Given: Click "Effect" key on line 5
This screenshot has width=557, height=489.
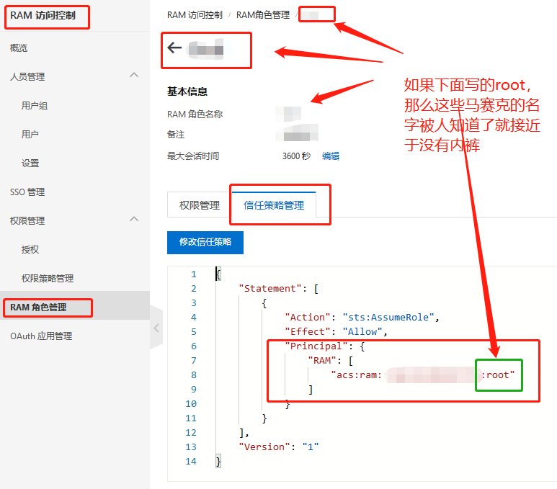Looking at the screenshot, I should click(308, 332).
